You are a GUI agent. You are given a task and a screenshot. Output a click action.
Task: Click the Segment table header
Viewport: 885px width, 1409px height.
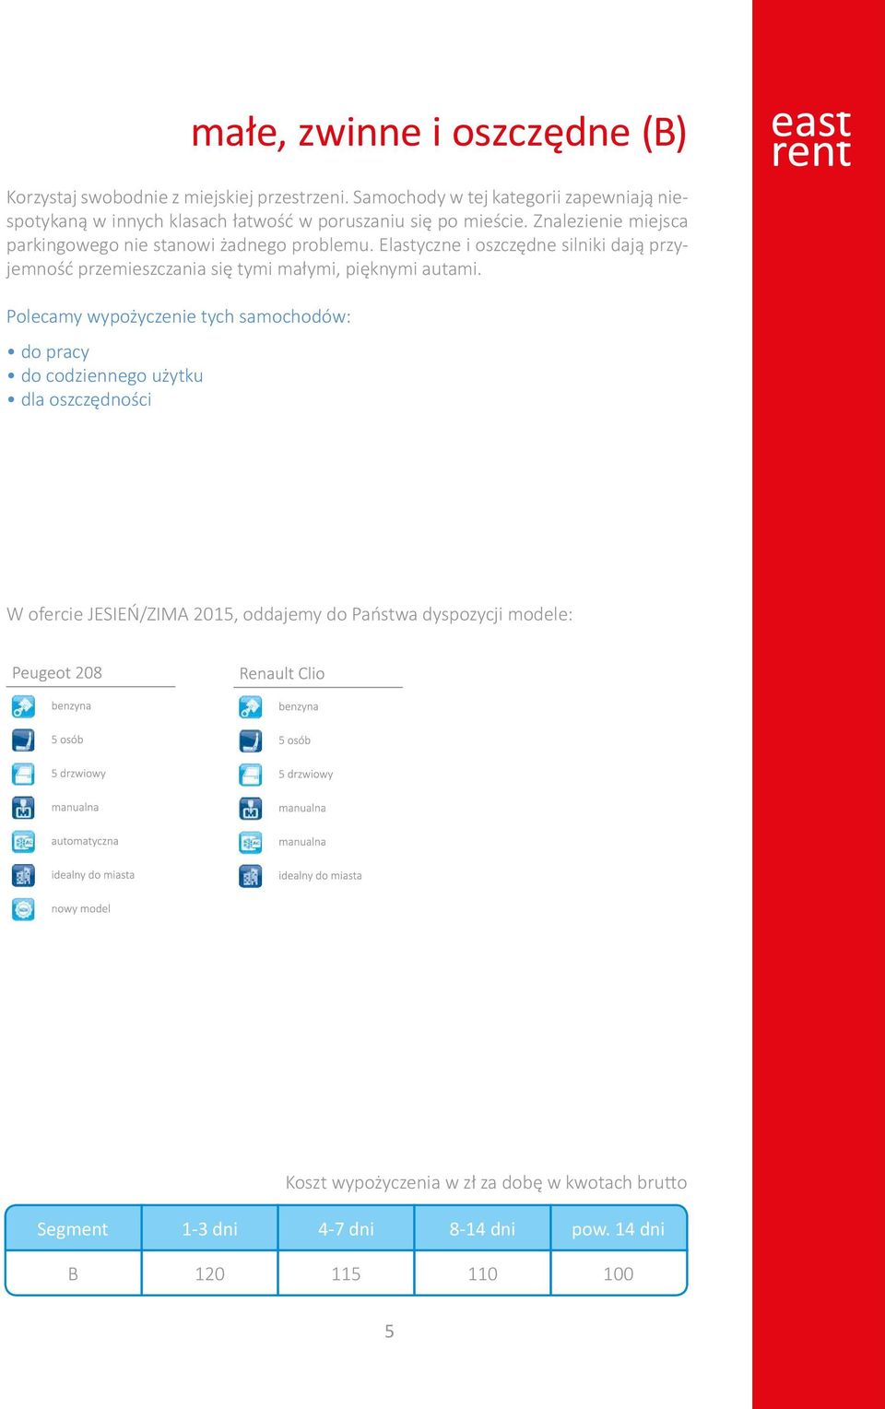[x=73, y=1229]
